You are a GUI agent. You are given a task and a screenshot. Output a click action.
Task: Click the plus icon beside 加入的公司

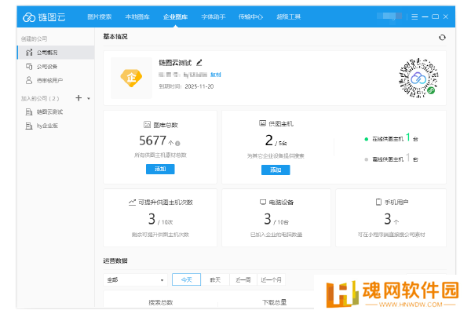click(78, 98)
